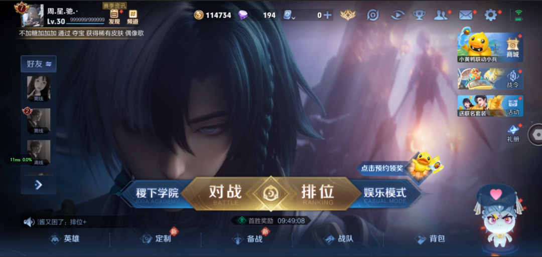Add currency with the plus button

point(327,15)
